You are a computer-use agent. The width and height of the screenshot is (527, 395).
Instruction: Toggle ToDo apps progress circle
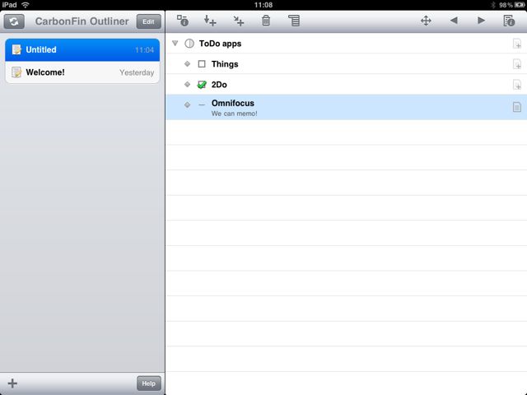tap(189, 44)
